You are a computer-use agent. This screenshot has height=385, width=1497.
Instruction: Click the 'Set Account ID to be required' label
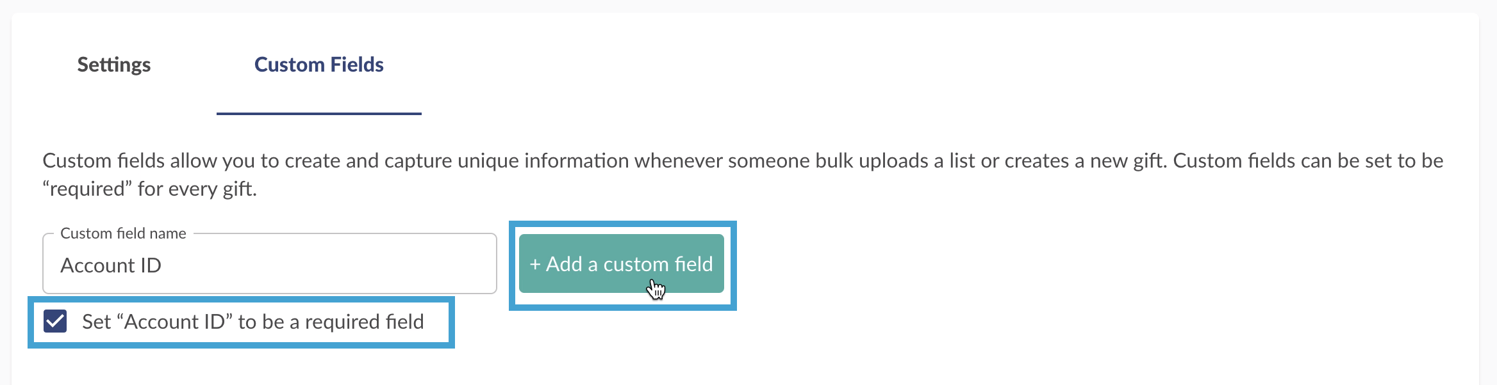click(253, 322)
